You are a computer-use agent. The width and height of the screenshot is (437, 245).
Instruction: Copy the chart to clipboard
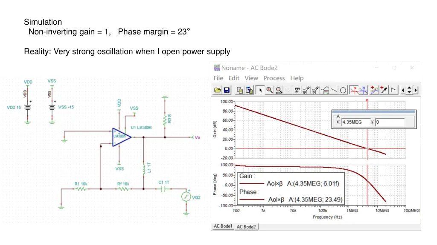click(240, 90)
